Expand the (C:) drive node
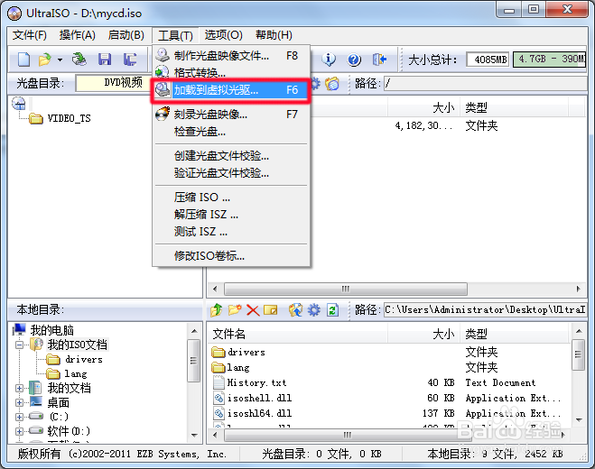595x469 pixels. click(19, 417)
